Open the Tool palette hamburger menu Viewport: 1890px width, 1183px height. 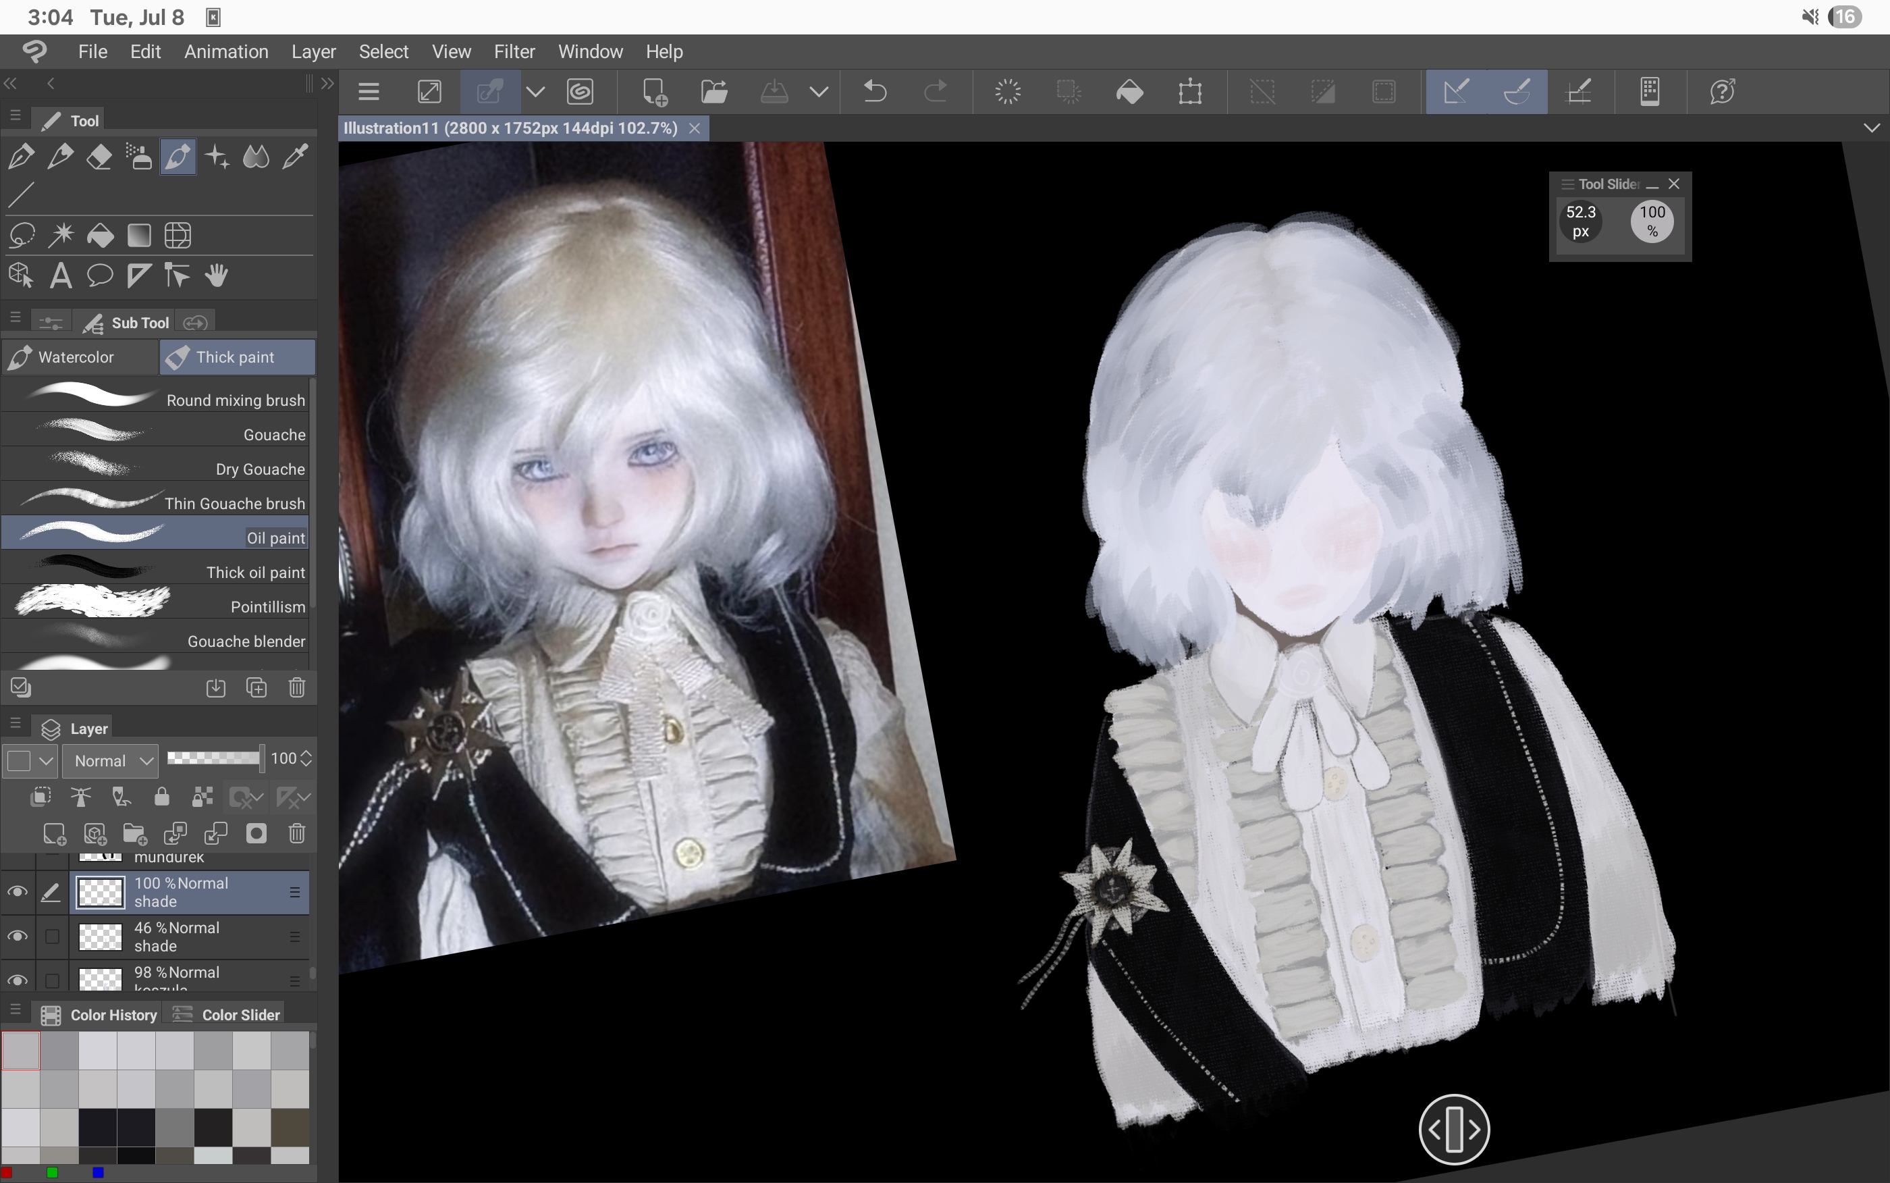(15, 115)
